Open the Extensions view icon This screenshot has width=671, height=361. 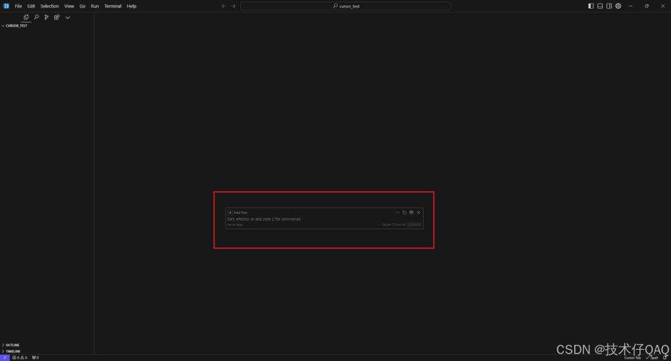[x=57, y=17]
